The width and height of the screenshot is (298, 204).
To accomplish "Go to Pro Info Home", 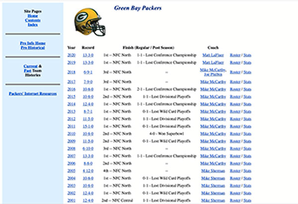I will tap(33, 43).
